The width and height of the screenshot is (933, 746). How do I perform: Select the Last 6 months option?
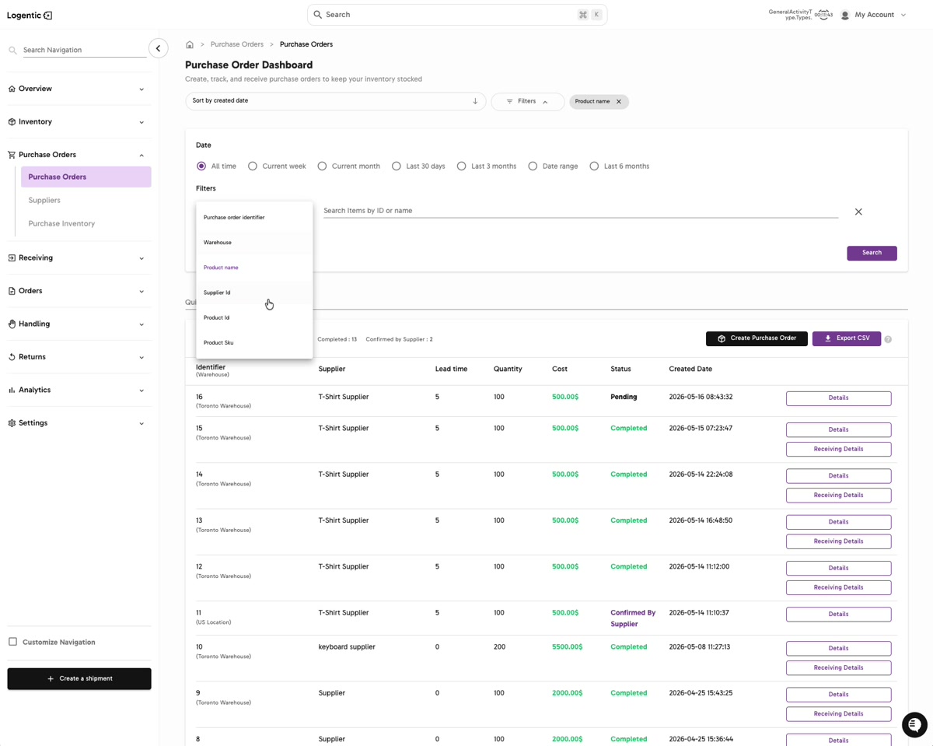coord(594,166)
